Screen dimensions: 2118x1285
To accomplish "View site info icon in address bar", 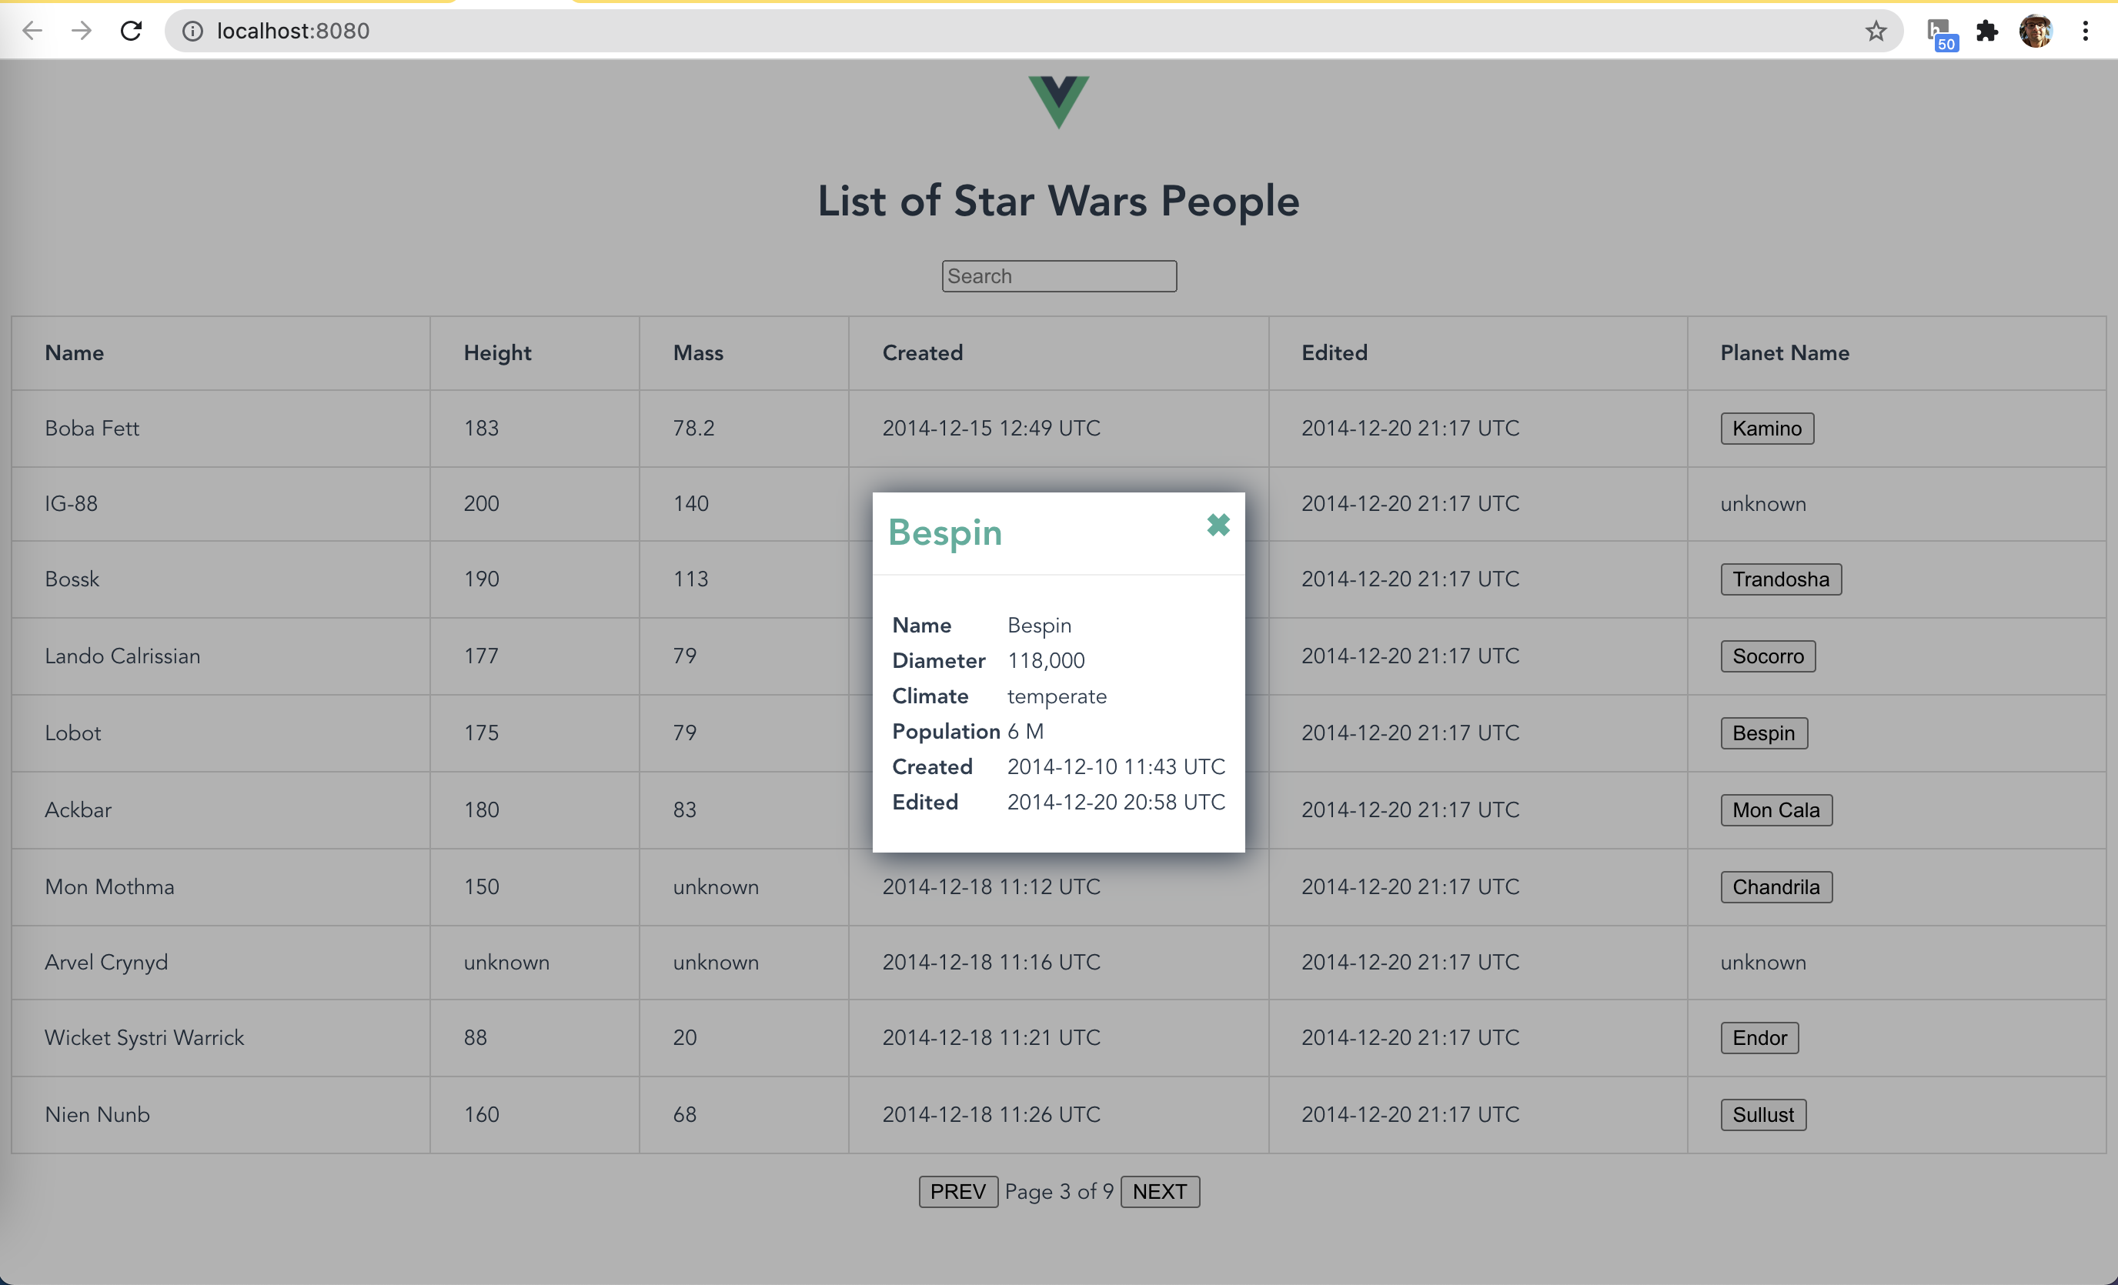I will [192, 31].
